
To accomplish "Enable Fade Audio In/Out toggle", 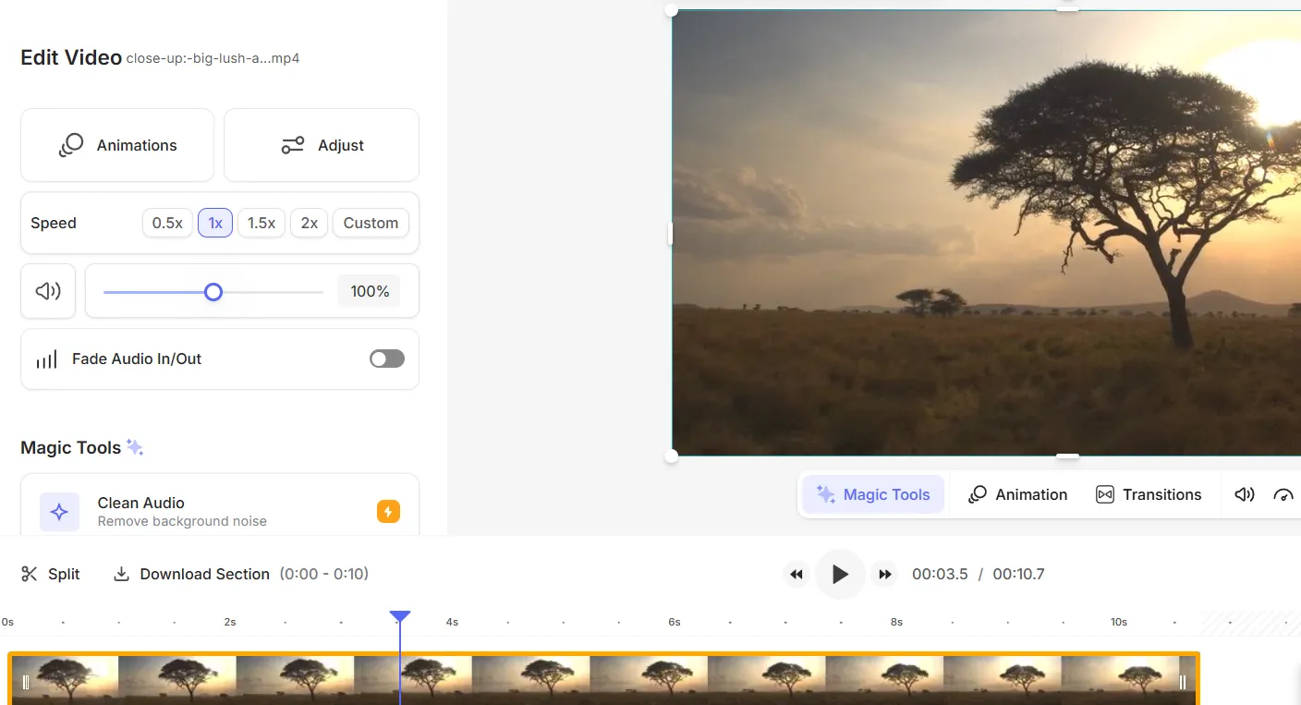I will (x=387, y=359).
